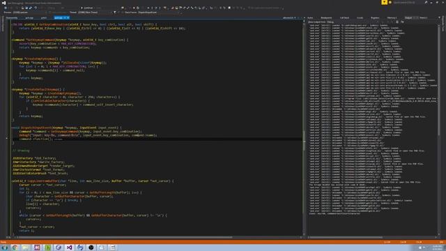Switch to the Locals tab
This screenshot has width=446, height=251.
360,17
